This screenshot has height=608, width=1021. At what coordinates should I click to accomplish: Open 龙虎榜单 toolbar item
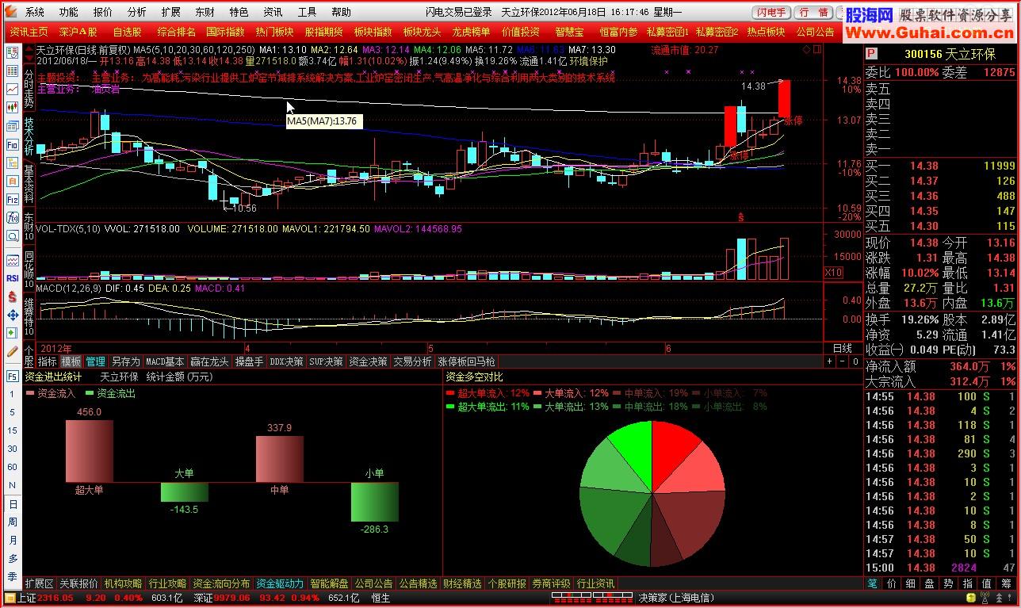pyautogui.click(x=472, y=32)
